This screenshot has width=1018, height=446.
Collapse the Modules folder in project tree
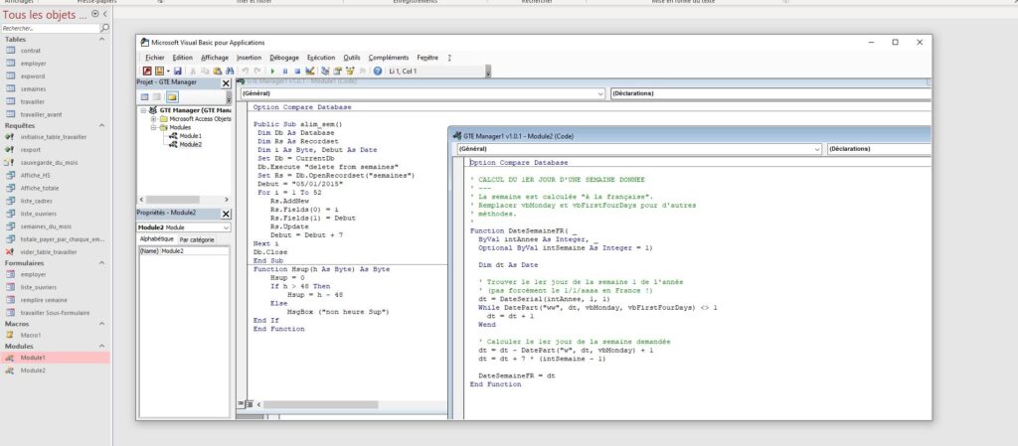click(154, 127)
